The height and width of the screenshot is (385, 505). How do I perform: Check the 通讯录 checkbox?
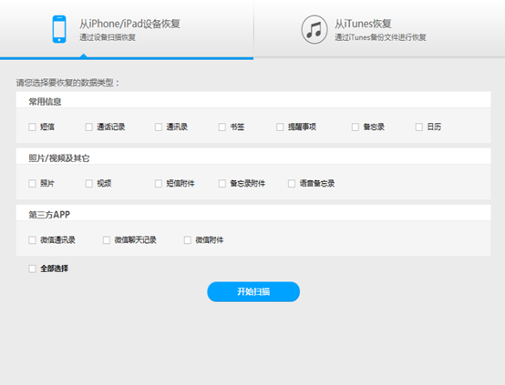(x=159, y=127)
